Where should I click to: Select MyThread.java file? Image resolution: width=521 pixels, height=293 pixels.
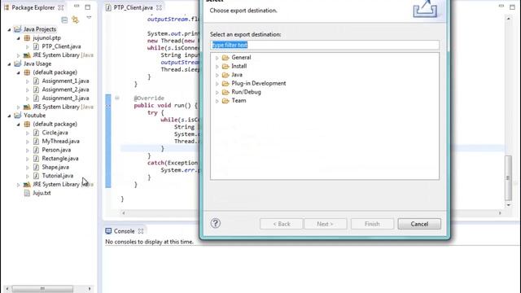[60, 141]
